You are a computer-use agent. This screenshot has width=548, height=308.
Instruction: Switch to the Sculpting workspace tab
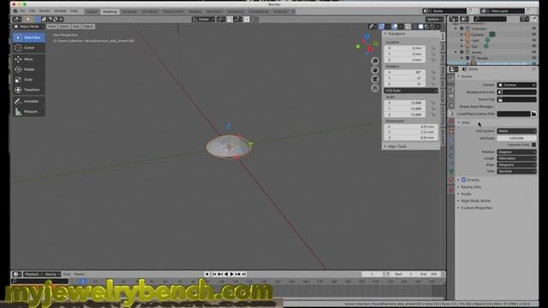(x=129, y=11)
